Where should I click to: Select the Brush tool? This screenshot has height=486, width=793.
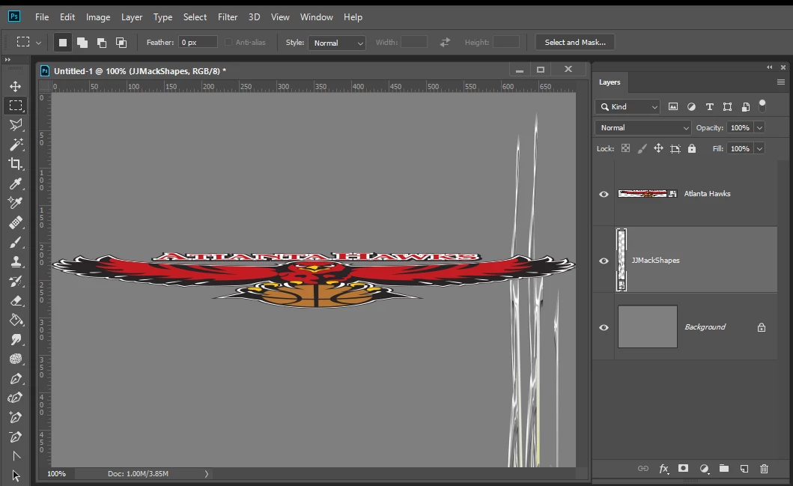click(x=16, y=242)
